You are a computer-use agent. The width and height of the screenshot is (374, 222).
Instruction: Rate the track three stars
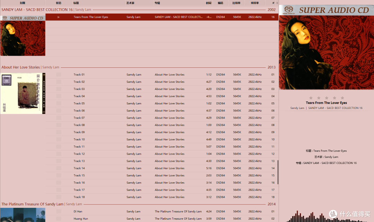(327, 98)
